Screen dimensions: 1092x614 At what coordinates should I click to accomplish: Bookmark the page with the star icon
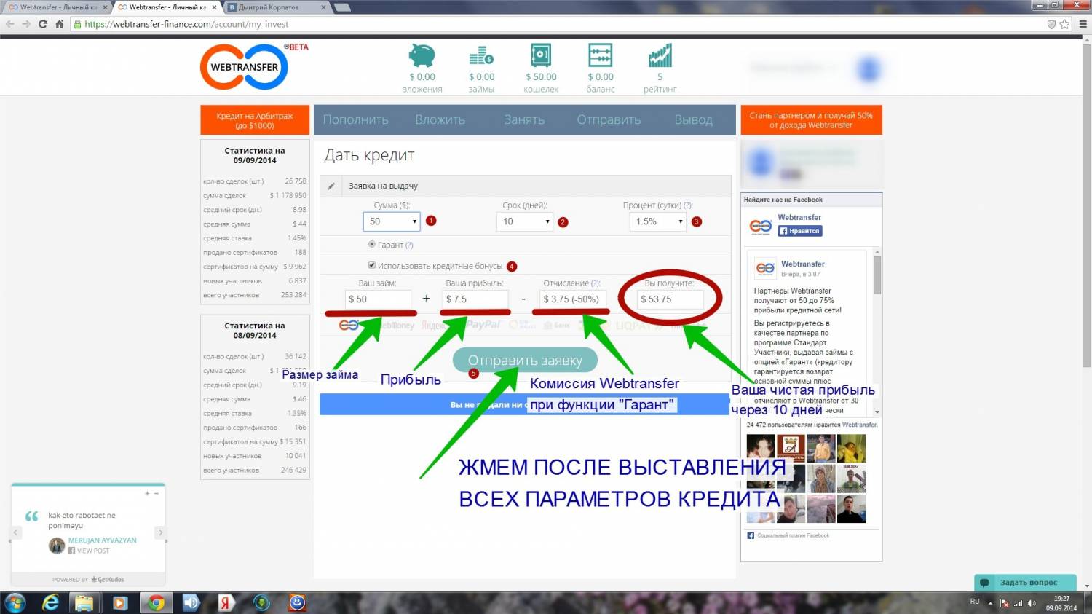pos(1064,24)
